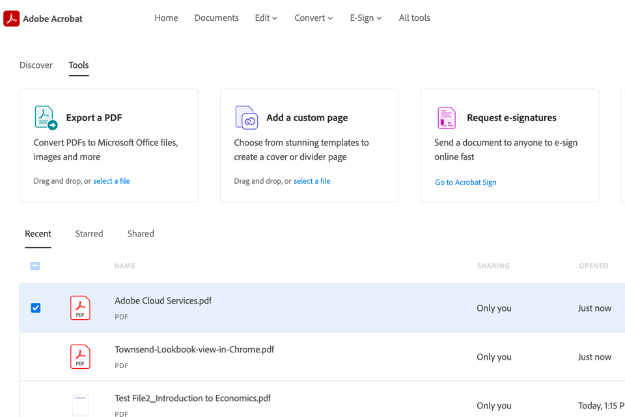Switch to the Discover tab
This screenshot has height=417, width=625.
point(36,65)
